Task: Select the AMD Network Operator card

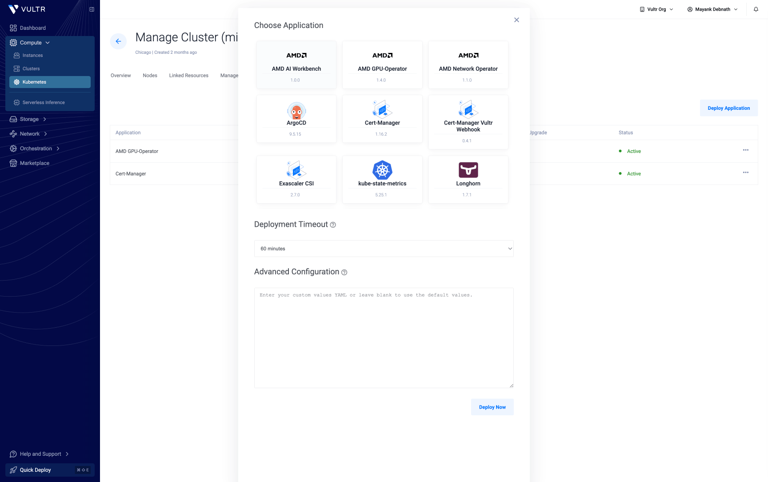Action: (x=468, y=65)
